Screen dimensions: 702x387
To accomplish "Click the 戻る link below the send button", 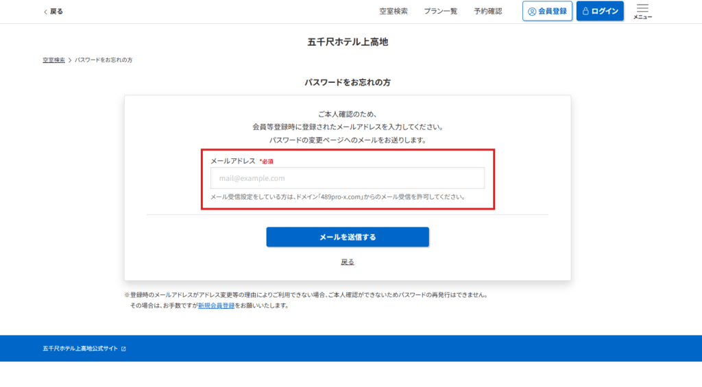I will pos(348,262).
